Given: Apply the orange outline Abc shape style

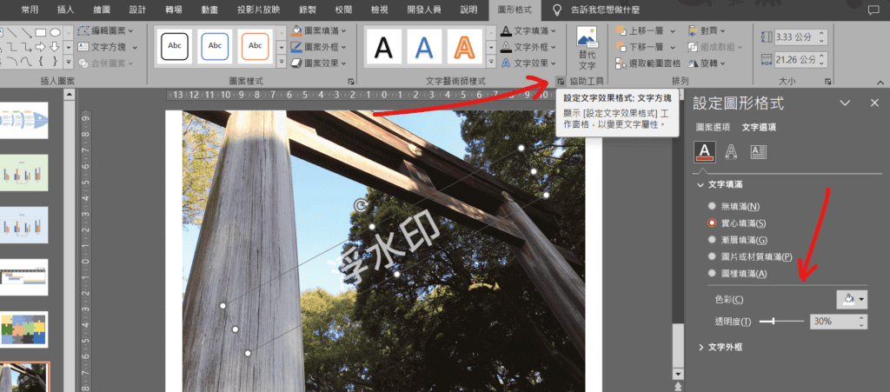Looking at the screenshot, I should coord(256,45).
